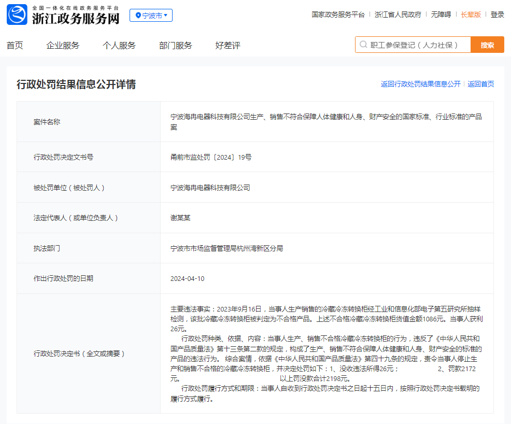Click the location pin icon beside 宁波市
Viewport: 511px width, 424px height.
tap(138, 16)
